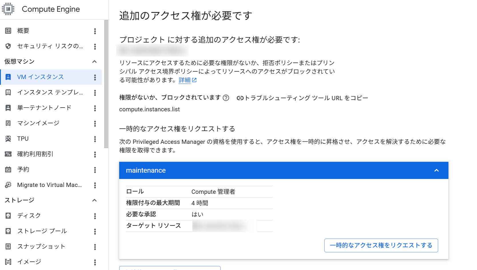Viewport: 477px width, 270px height.
Task: Select the マシンイメージ sidebar icon
Action: [8, 123]
